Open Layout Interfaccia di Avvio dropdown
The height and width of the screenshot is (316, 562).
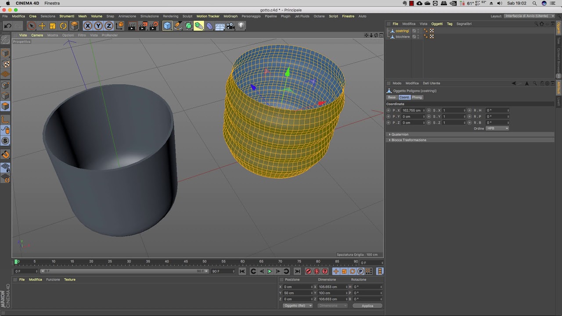pos(530,16)
